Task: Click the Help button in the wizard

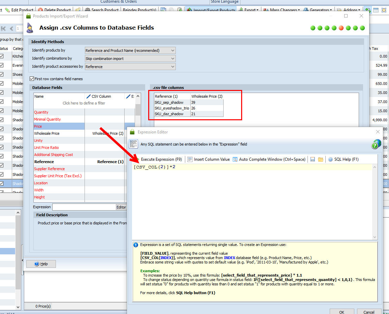Action: coord(41,264)
